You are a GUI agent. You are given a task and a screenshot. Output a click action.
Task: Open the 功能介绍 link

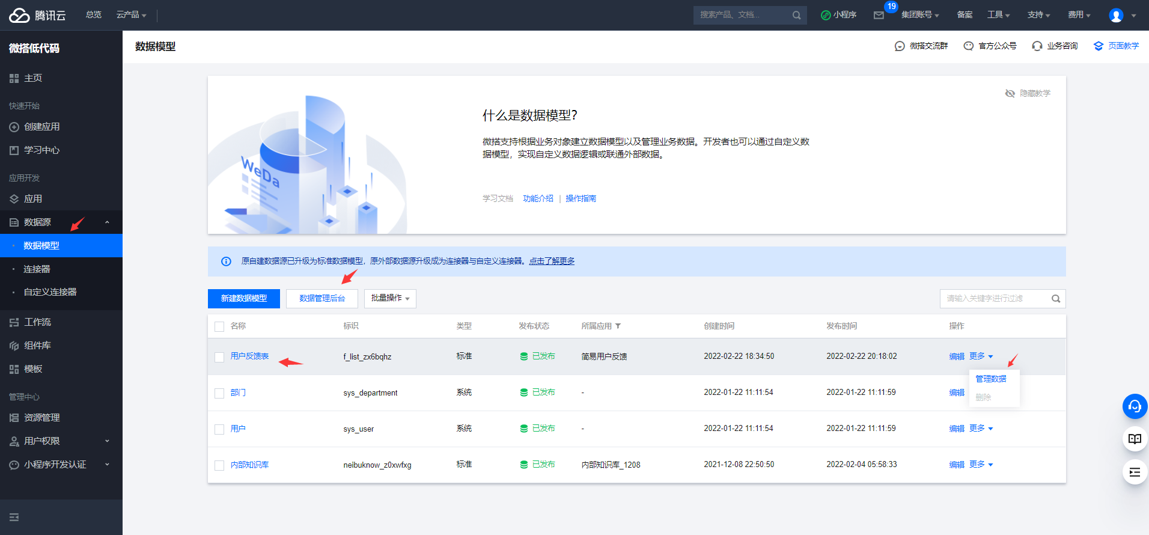(538, 198)
